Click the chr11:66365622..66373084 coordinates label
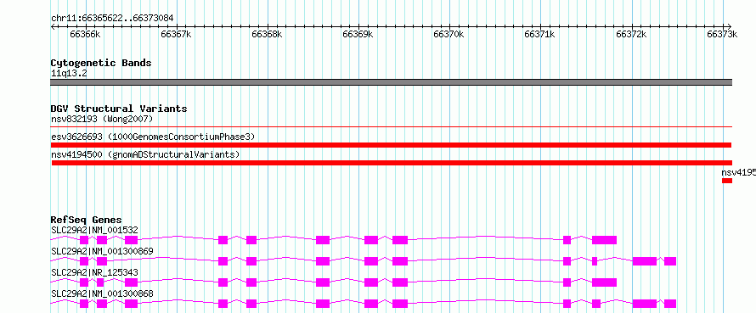Viewport: 756px width, 313px height. (112, 19)
